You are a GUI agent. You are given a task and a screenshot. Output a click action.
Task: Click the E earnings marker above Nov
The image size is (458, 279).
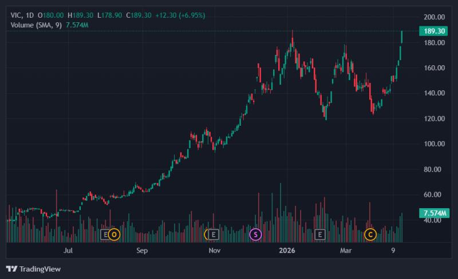(x=214, y=234)
